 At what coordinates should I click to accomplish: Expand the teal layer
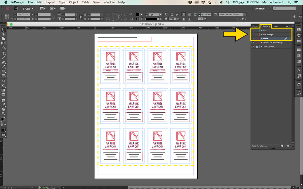[x=261, y=31]
